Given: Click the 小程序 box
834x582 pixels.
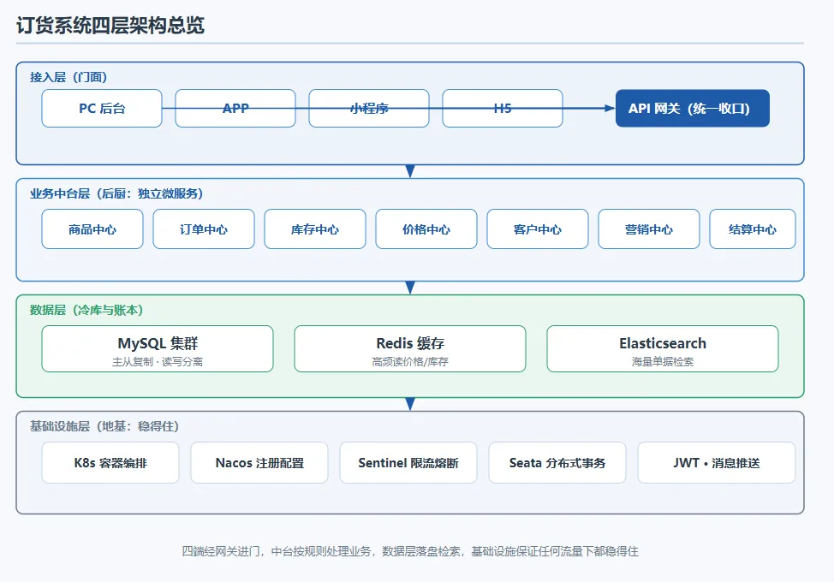Looking at the screenshot, I should [x=368, y=109].
